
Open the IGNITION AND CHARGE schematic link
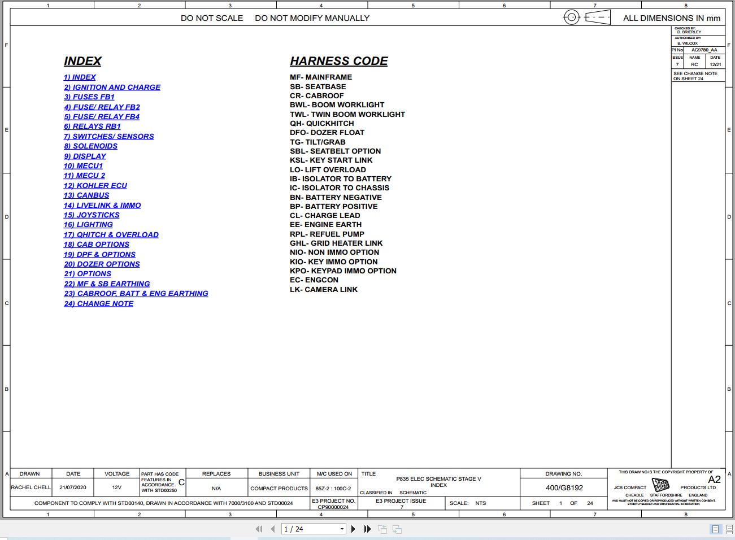coord(112,87)
